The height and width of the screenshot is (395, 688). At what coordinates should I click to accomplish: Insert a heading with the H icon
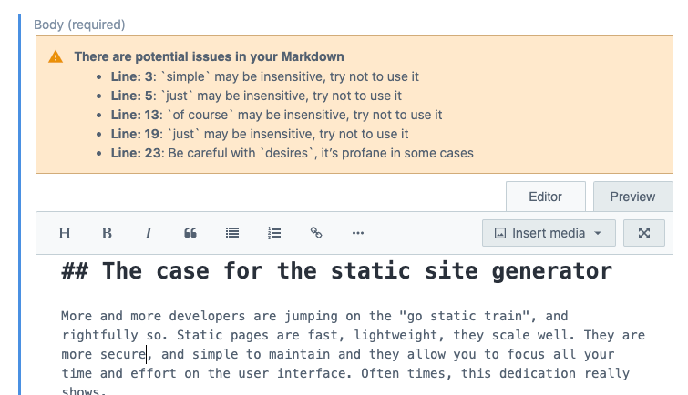click(x=65, y=233)
